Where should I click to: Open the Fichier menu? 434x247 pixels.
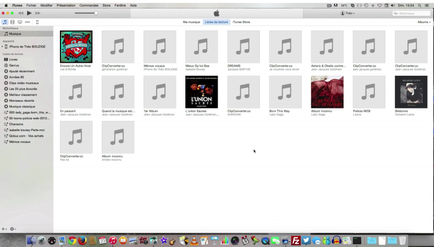click(x=31, y=5)
